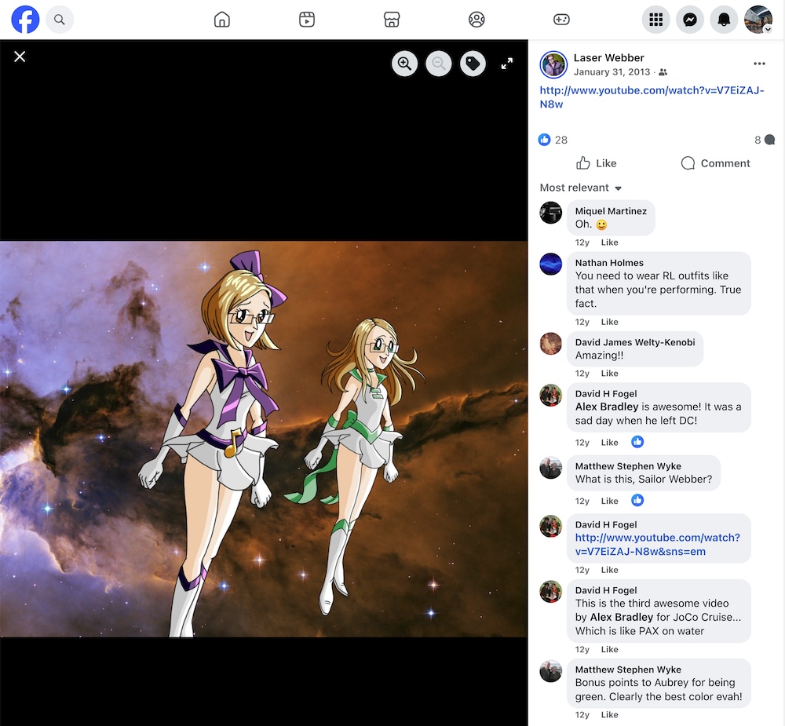785x726 pixels.
Task: Open the account profile menu
Action: tap(758, 20)
